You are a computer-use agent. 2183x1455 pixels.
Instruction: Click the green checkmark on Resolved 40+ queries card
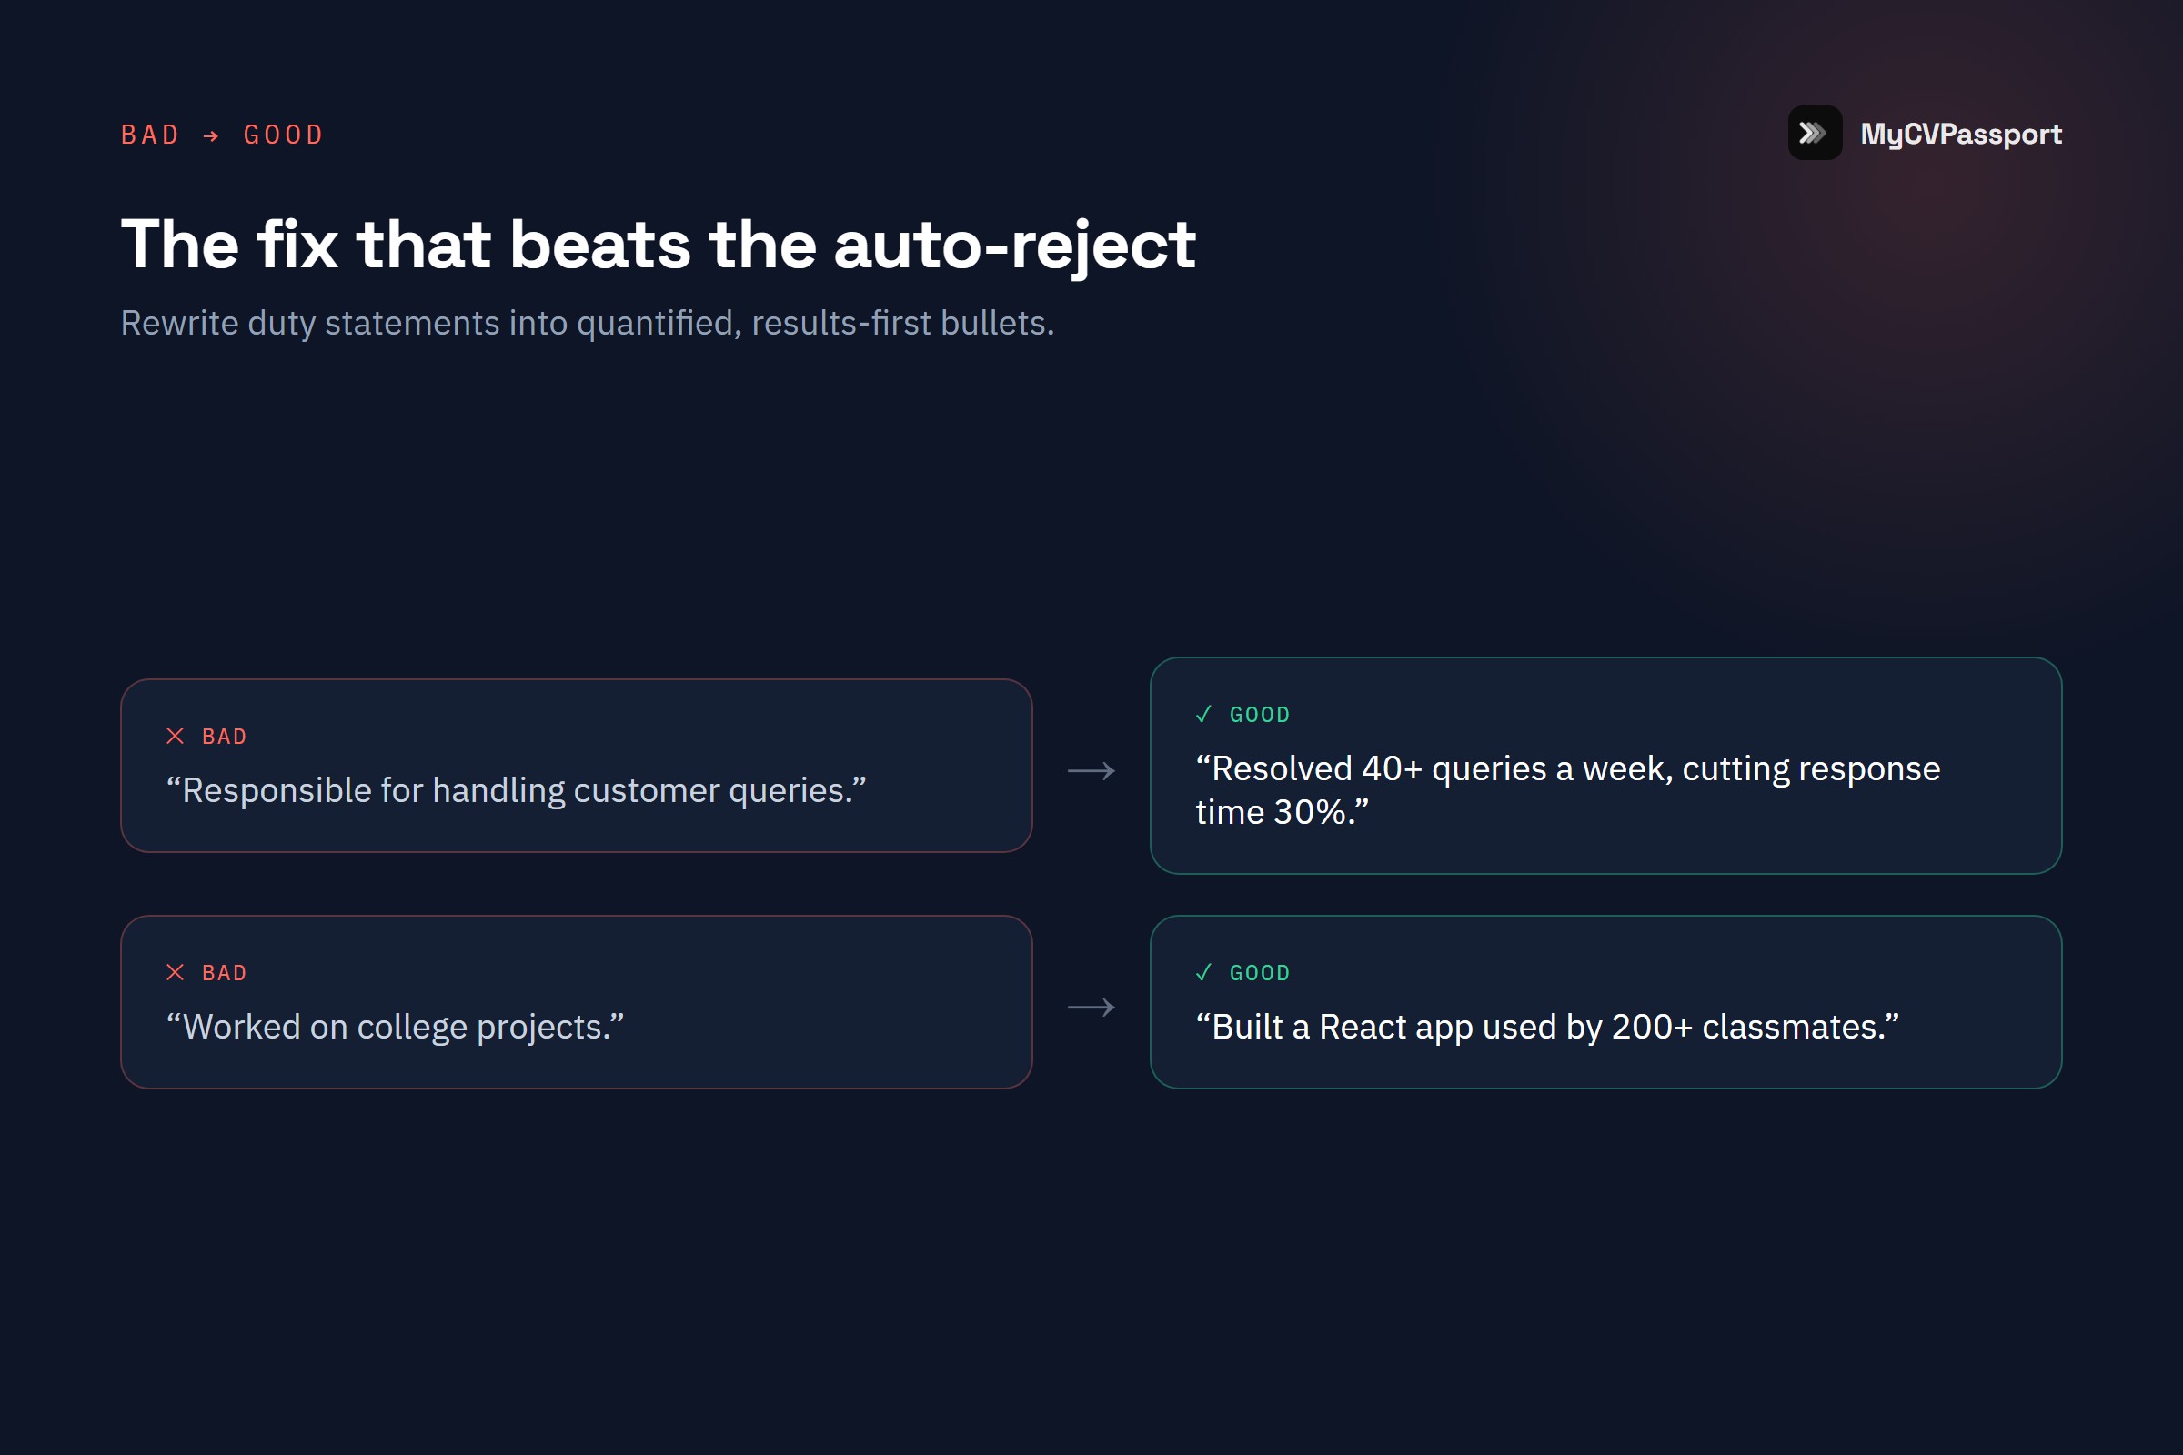point(1203,715)
